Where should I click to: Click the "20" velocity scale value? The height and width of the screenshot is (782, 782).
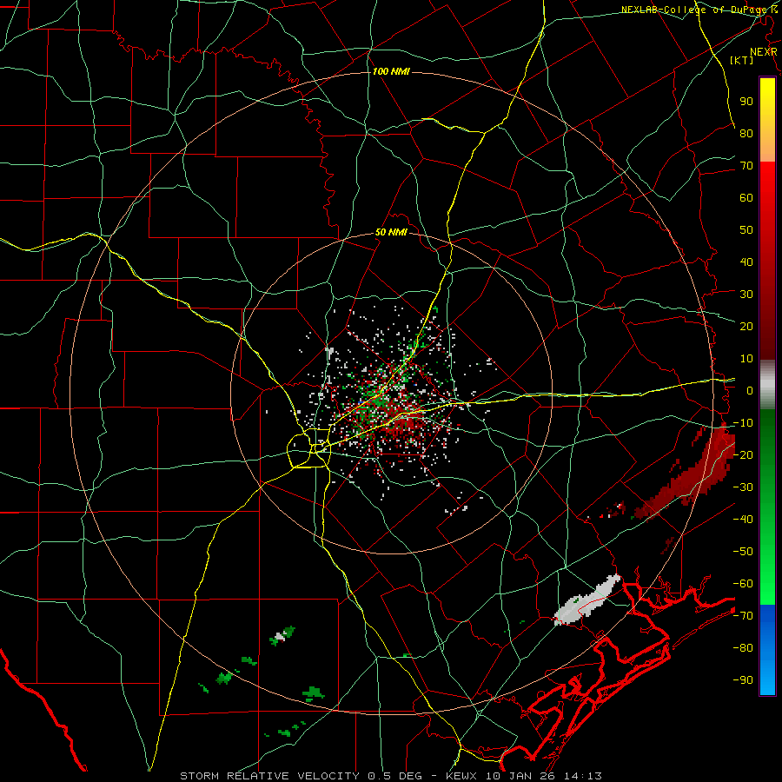(746, 326)
